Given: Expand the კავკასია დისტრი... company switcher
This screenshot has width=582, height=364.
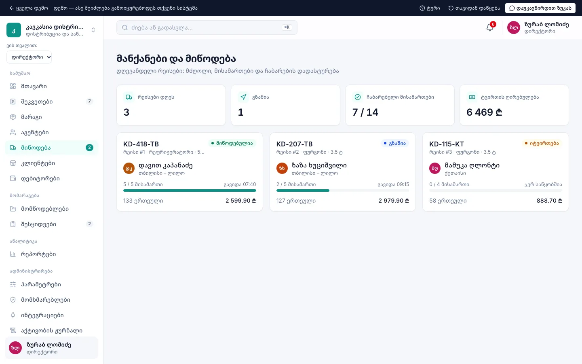Looking at the screenshot, I should pos(52,30).
